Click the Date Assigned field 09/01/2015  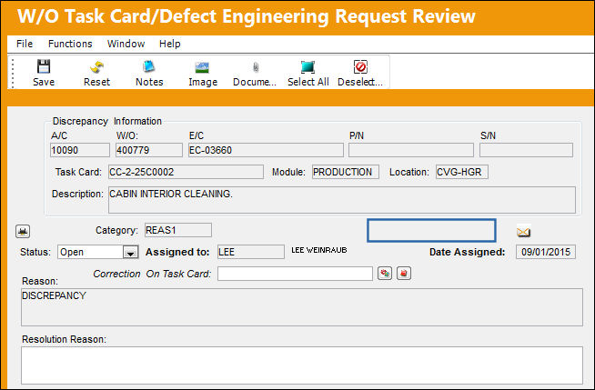coord(546,252)
